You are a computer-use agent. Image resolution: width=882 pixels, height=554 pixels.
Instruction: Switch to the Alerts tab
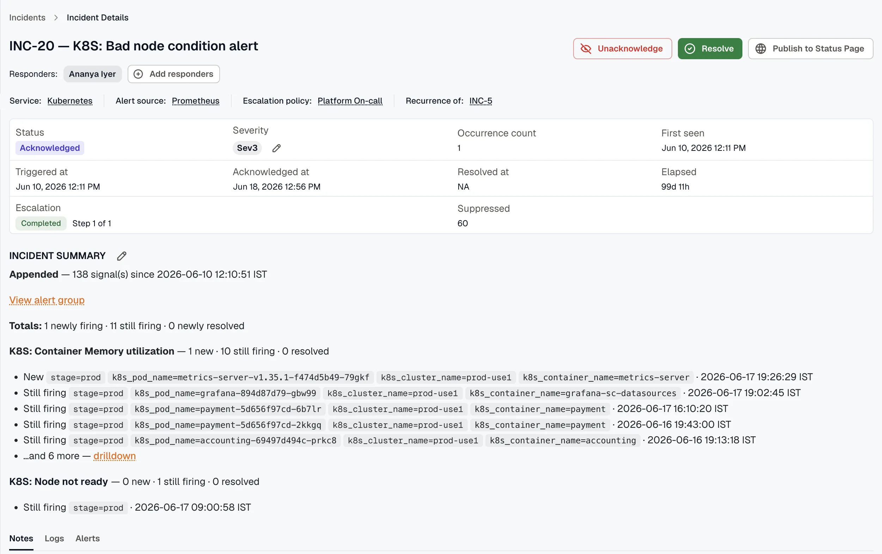(87, 538)
